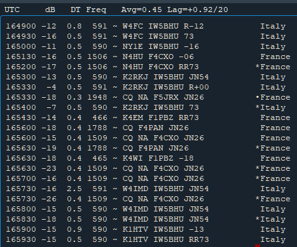Click DT value 2.5 in 165730 row
The image size is (297, 247).
74,189
